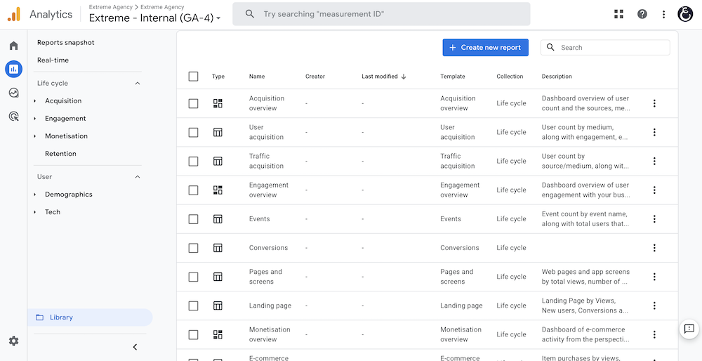Expand the Engagement tree item
This screenshot has width=702, height=361.
(35, 119)
